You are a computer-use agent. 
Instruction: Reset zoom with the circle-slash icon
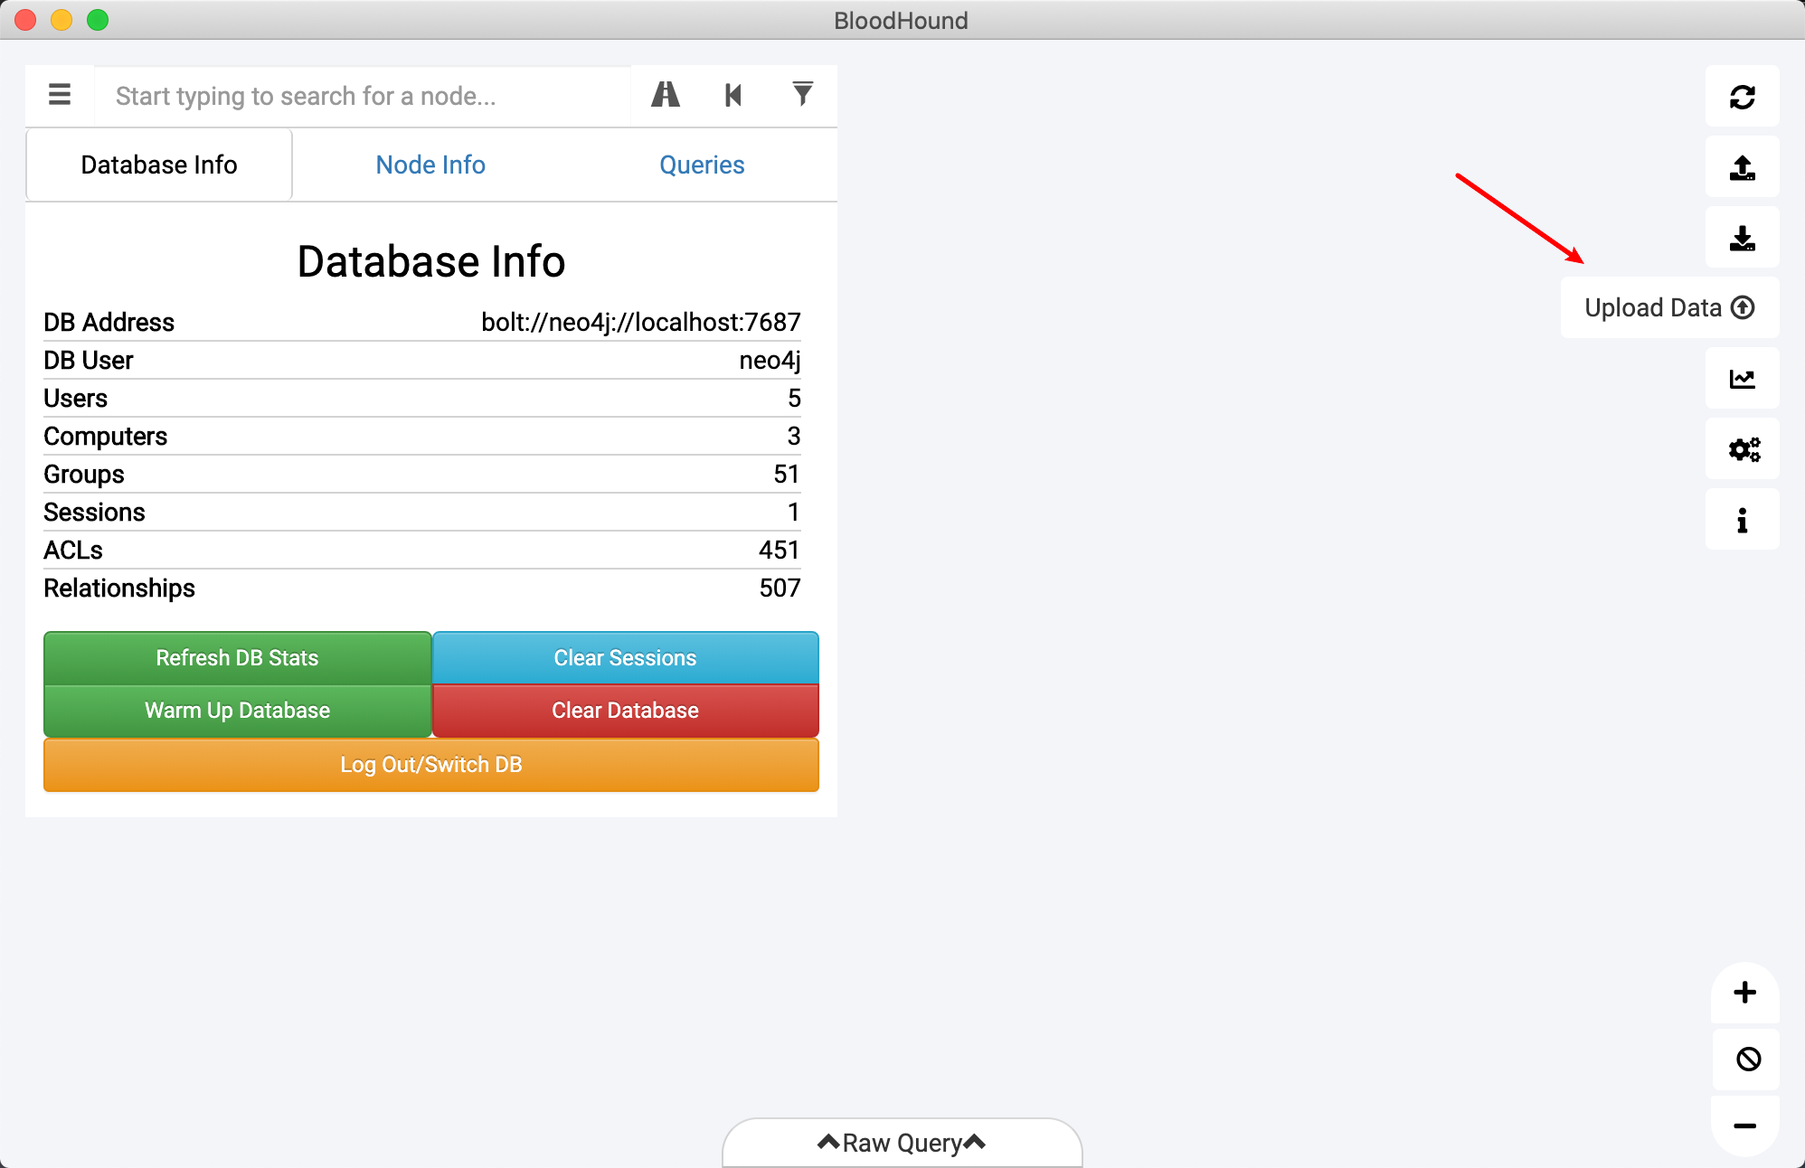pyautogui.click(x=1747, y=1059)
